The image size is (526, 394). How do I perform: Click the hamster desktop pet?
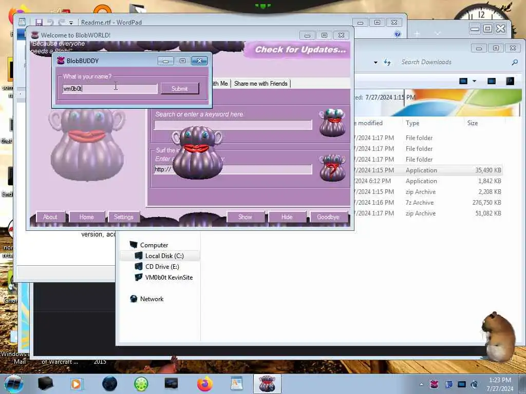[498, 337]
